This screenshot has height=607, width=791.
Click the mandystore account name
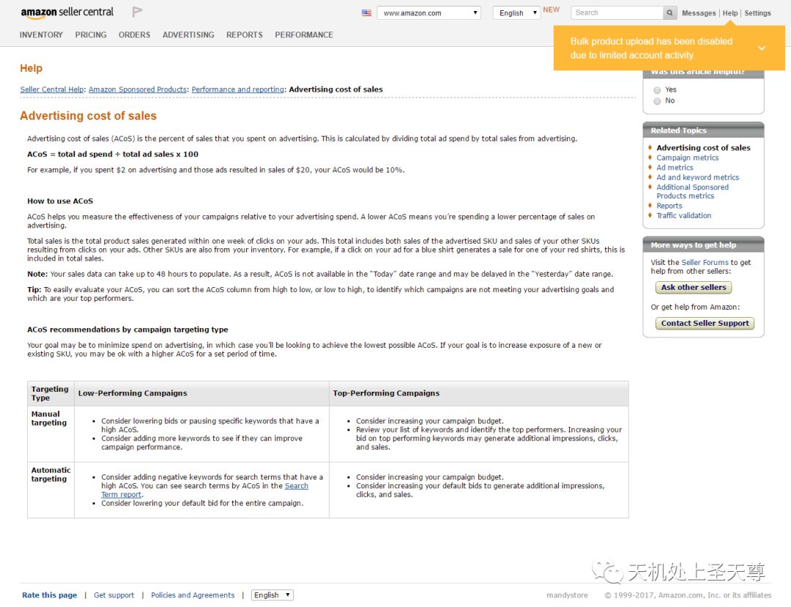[x=567, y=595]
